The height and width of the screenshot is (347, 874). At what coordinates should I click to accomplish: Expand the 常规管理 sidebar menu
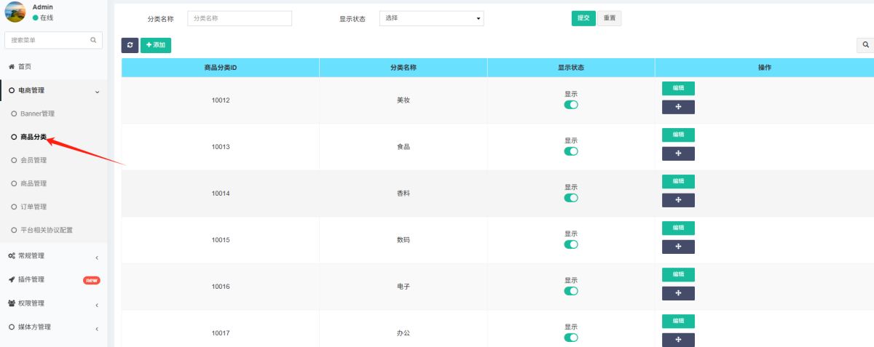coord(53,256)
